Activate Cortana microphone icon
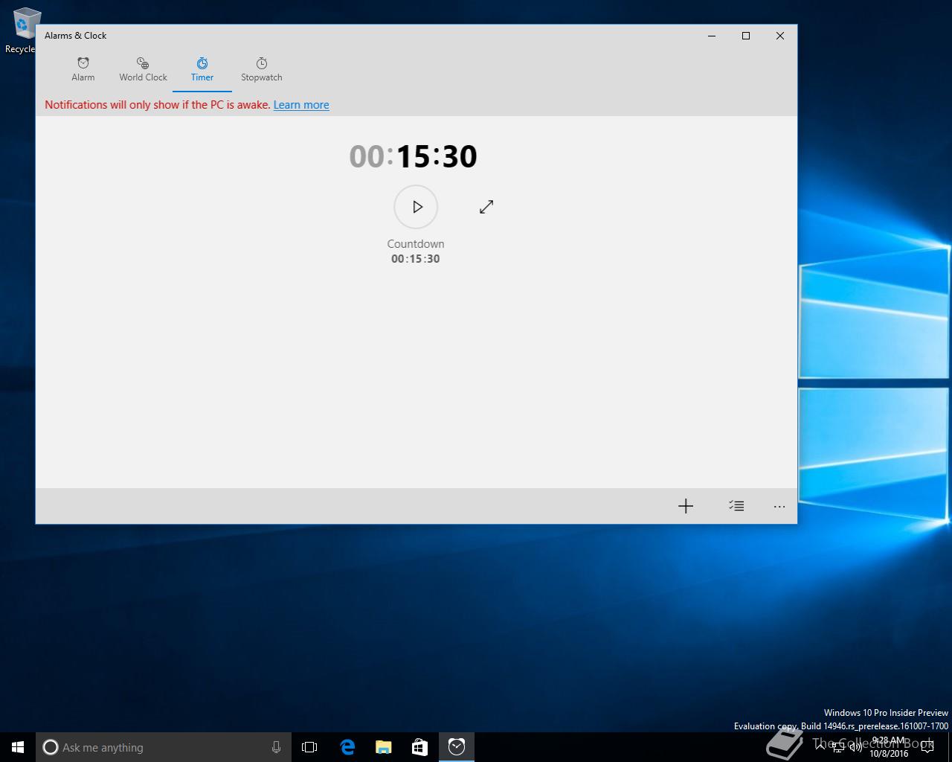The image size is (952, 762). click(276, 747)
